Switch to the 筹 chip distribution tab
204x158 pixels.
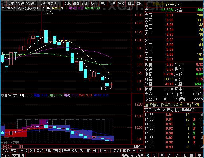[x=199, y=155]
